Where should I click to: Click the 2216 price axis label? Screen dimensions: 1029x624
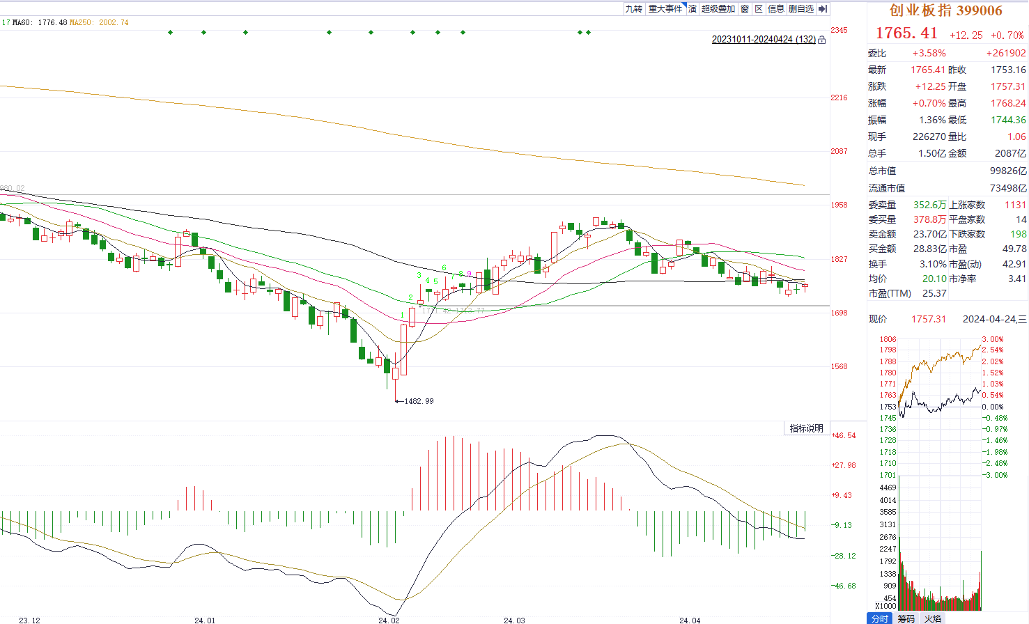click(839, 97)
